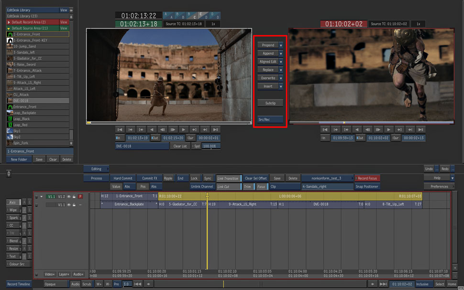Click red P patch button on track
The width and height of the screenshot is (464, 290).
[x=80, y=196]
